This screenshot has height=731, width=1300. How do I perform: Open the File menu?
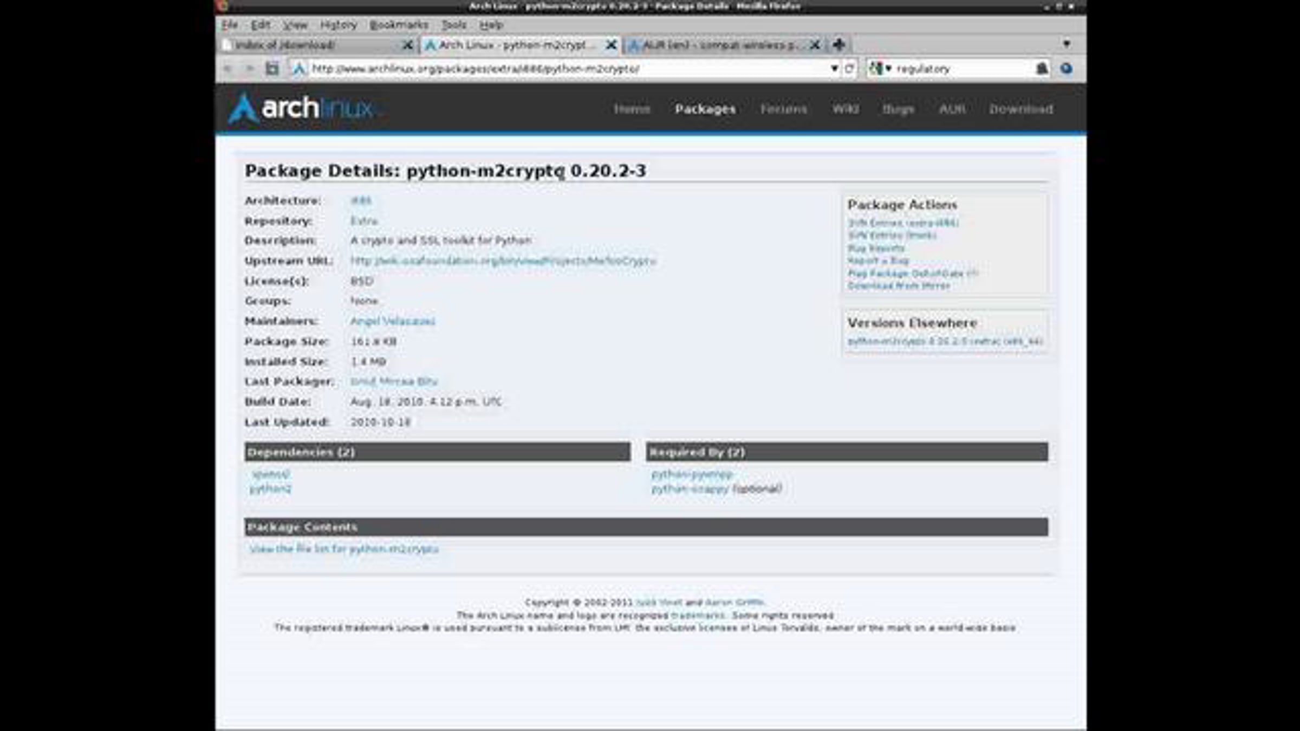pos(230,25)
